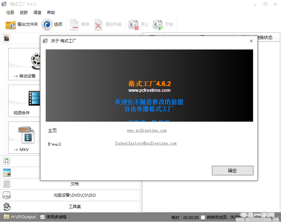Click the 转换状态 column header
The height and width of the screenshot is (222, 281).
(264, 37)
